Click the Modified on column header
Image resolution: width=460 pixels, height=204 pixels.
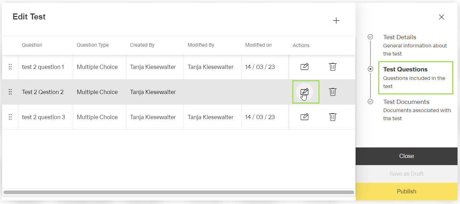(258, 45)
